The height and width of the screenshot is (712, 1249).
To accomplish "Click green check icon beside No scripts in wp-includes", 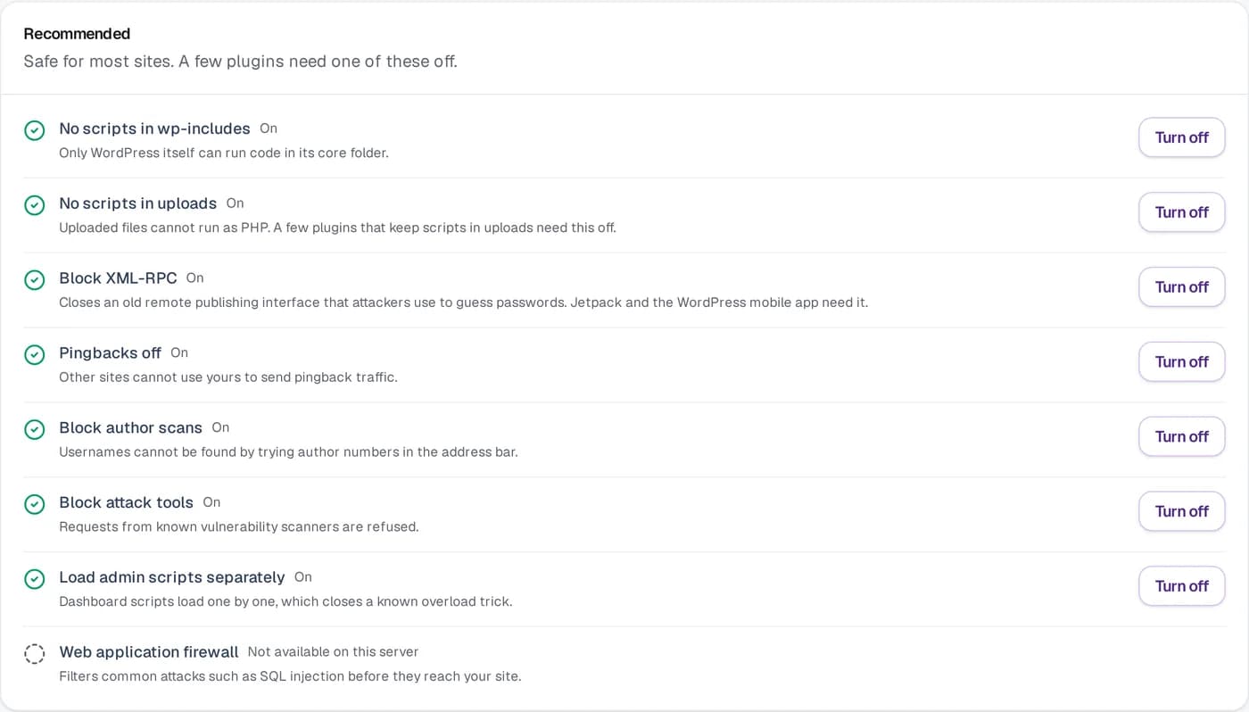I will 34,130.
